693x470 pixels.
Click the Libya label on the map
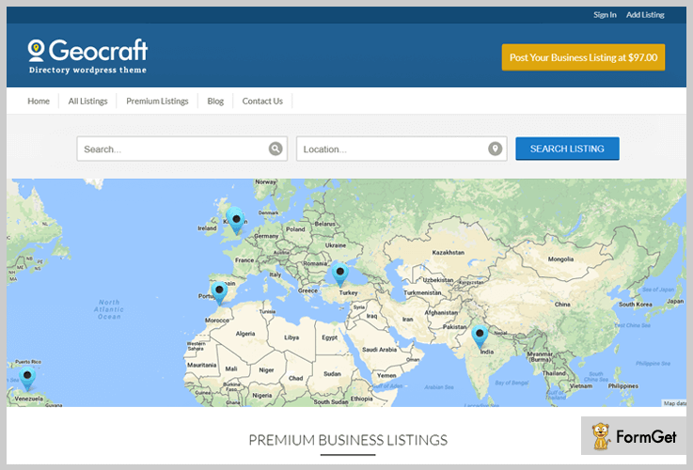point(291,337)
